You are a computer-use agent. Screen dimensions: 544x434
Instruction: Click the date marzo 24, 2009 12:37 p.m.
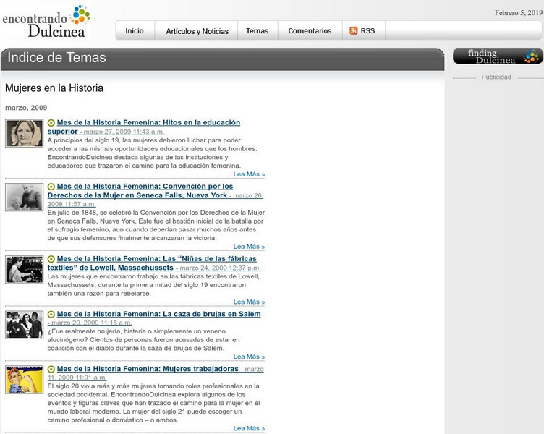tap(221, 268)
